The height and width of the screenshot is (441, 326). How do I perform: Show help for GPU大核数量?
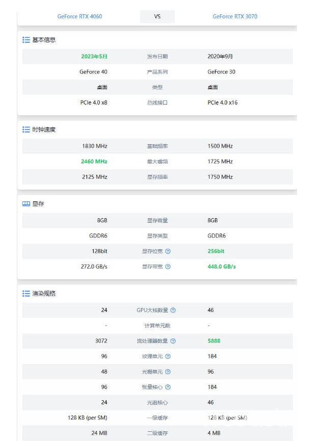click(173, 310)
